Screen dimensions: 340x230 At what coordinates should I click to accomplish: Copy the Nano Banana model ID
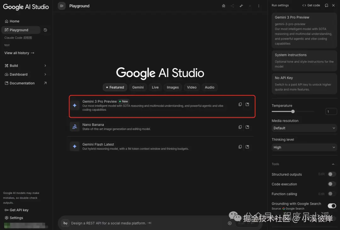(240, 127)
